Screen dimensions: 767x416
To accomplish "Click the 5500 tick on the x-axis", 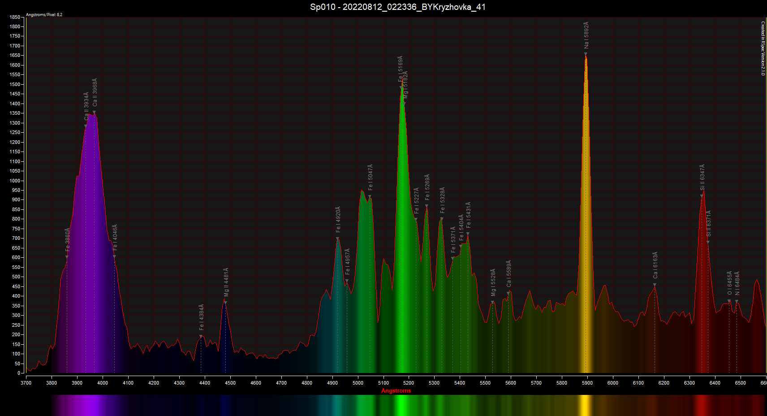I will (485, 383).
